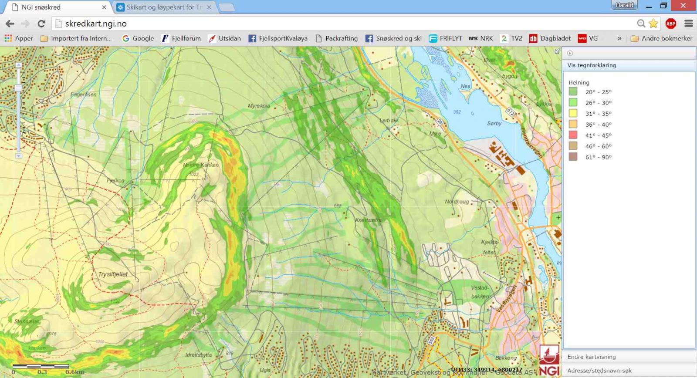
Task: Reload the page
Action: click(x=41, y=24)
